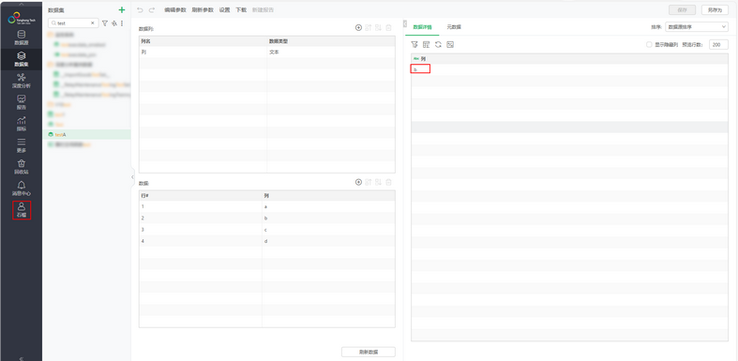Viewport: 738px width, 361px height.
Task: Select the cell with value d
Action: pos(328,241)
